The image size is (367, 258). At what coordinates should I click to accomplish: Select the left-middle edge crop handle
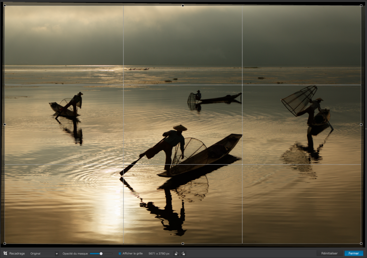coord(5,125)
